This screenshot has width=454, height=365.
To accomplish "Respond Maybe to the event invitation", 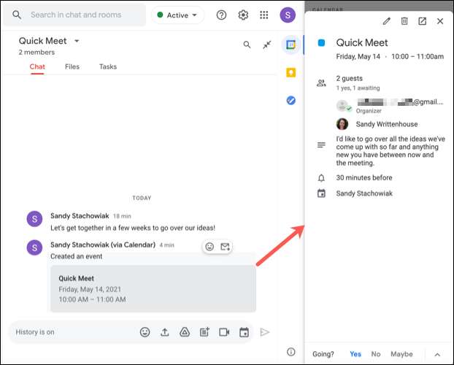I will click(401, 354).
